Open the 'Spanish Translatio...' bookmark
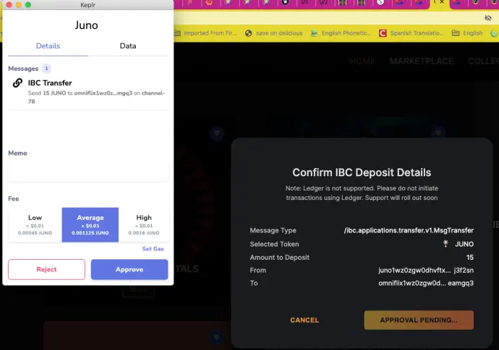499x350 pixels. 411,33
